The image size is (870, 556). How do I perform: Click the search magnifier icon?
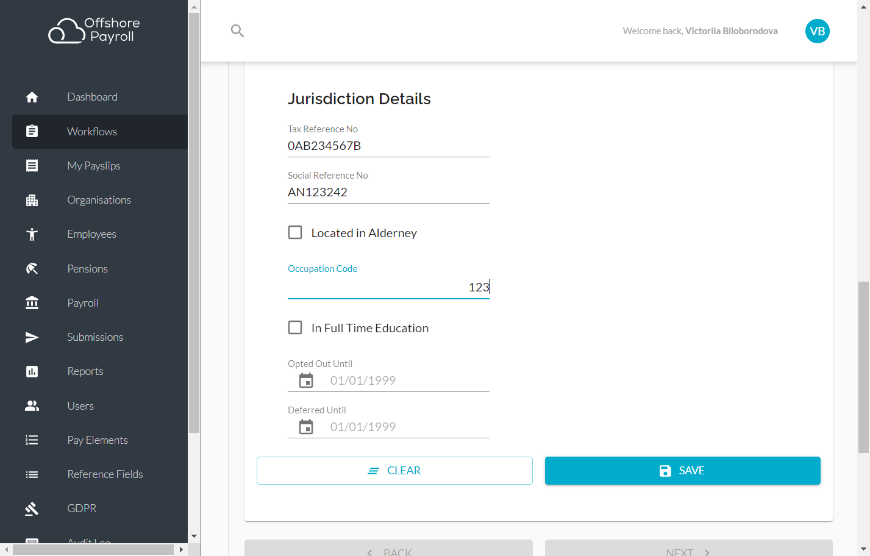237,30
